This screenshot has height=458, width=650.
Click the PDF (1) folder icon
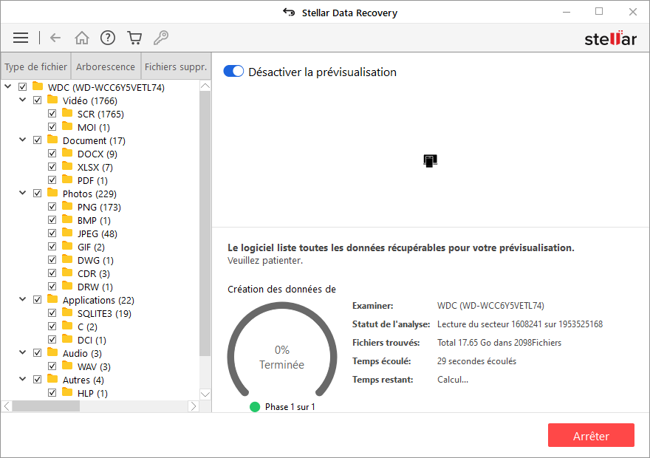[67, 180]
